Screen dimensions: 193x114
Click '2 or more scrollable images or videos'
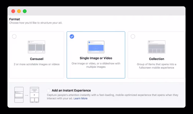pyautogui.click(x=37, y=64)
